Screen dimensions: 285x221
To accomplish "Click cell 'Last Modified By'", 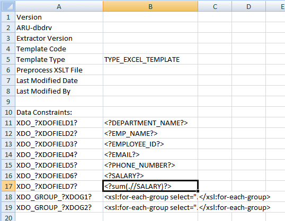I will click(x=59, y=91).
